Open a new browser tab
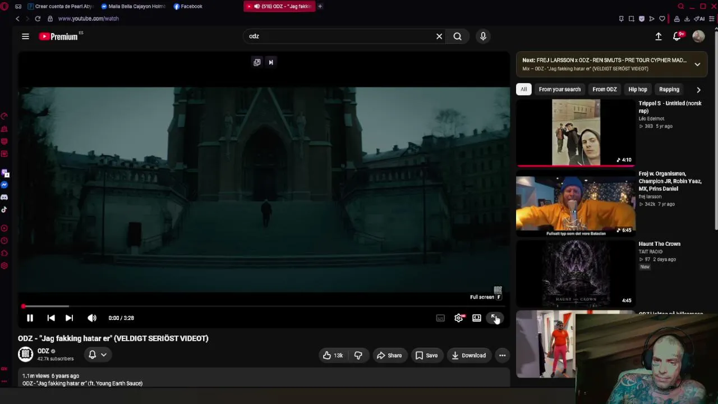 (320, 6)
